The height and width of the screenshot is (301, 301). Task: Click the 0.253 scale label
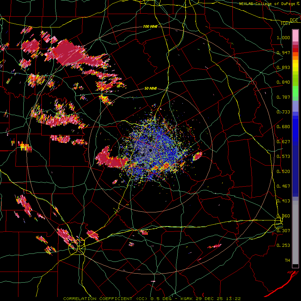pos(283,245)
